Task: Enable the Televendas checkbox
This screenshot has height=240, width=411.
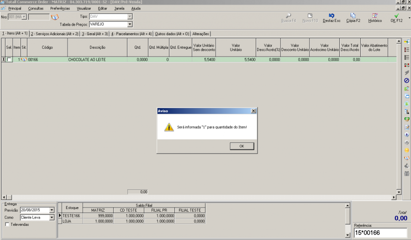Action: (x=7, y=224)
